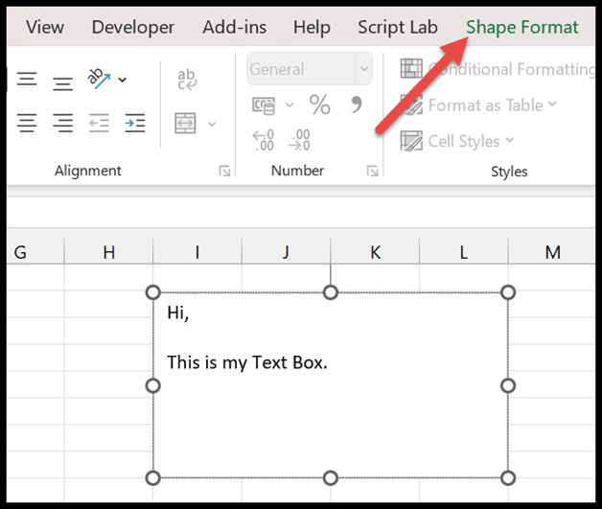Screen dimensions: 602x509
Task: Expand the Merge & Center dropdown arrow
Action: pyautogui.click(x=212, y=124)
